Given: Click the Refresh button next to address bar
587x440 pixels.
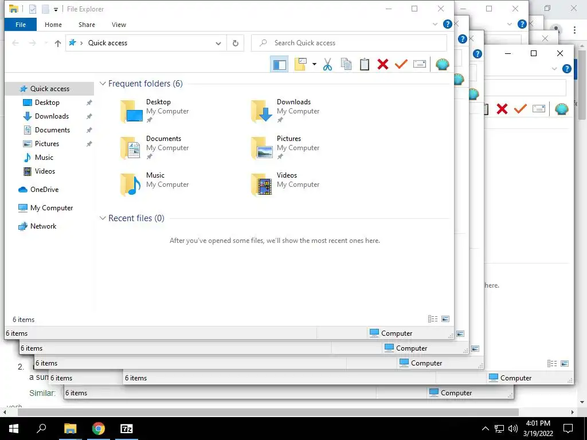Looking at the screenshot, I should pos(236,43).
